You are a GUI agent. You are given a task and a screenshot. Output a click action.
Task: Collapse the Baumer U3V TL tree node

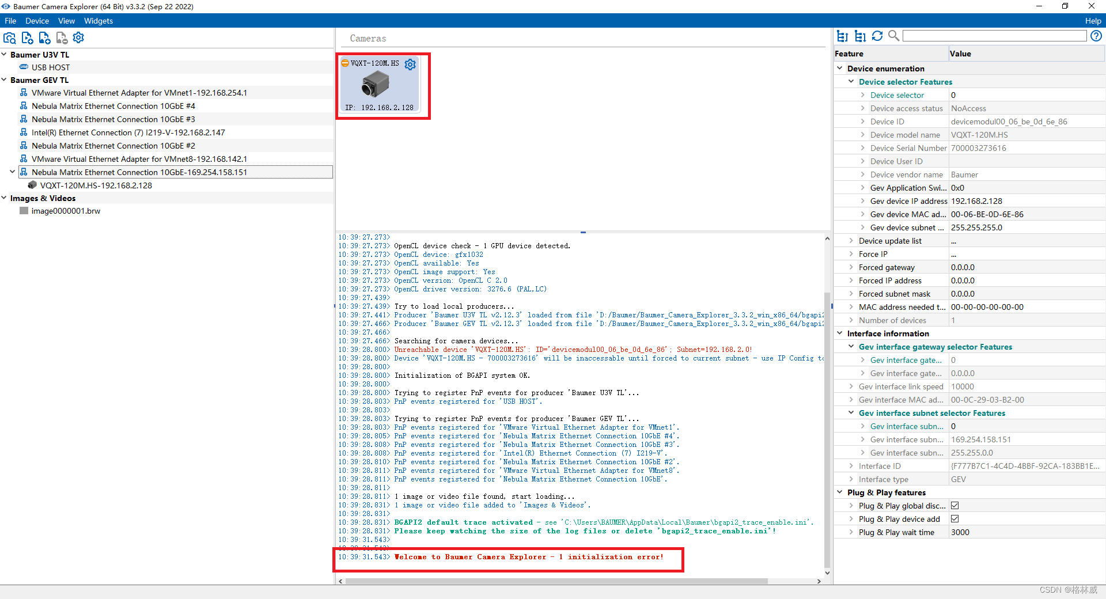tap(4, 55)
